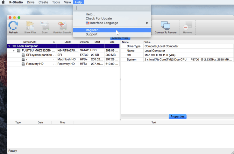The width and height of the screenshot is (234, 154).
Task: Click the Apple menu icon
Action: pos(3,2)
